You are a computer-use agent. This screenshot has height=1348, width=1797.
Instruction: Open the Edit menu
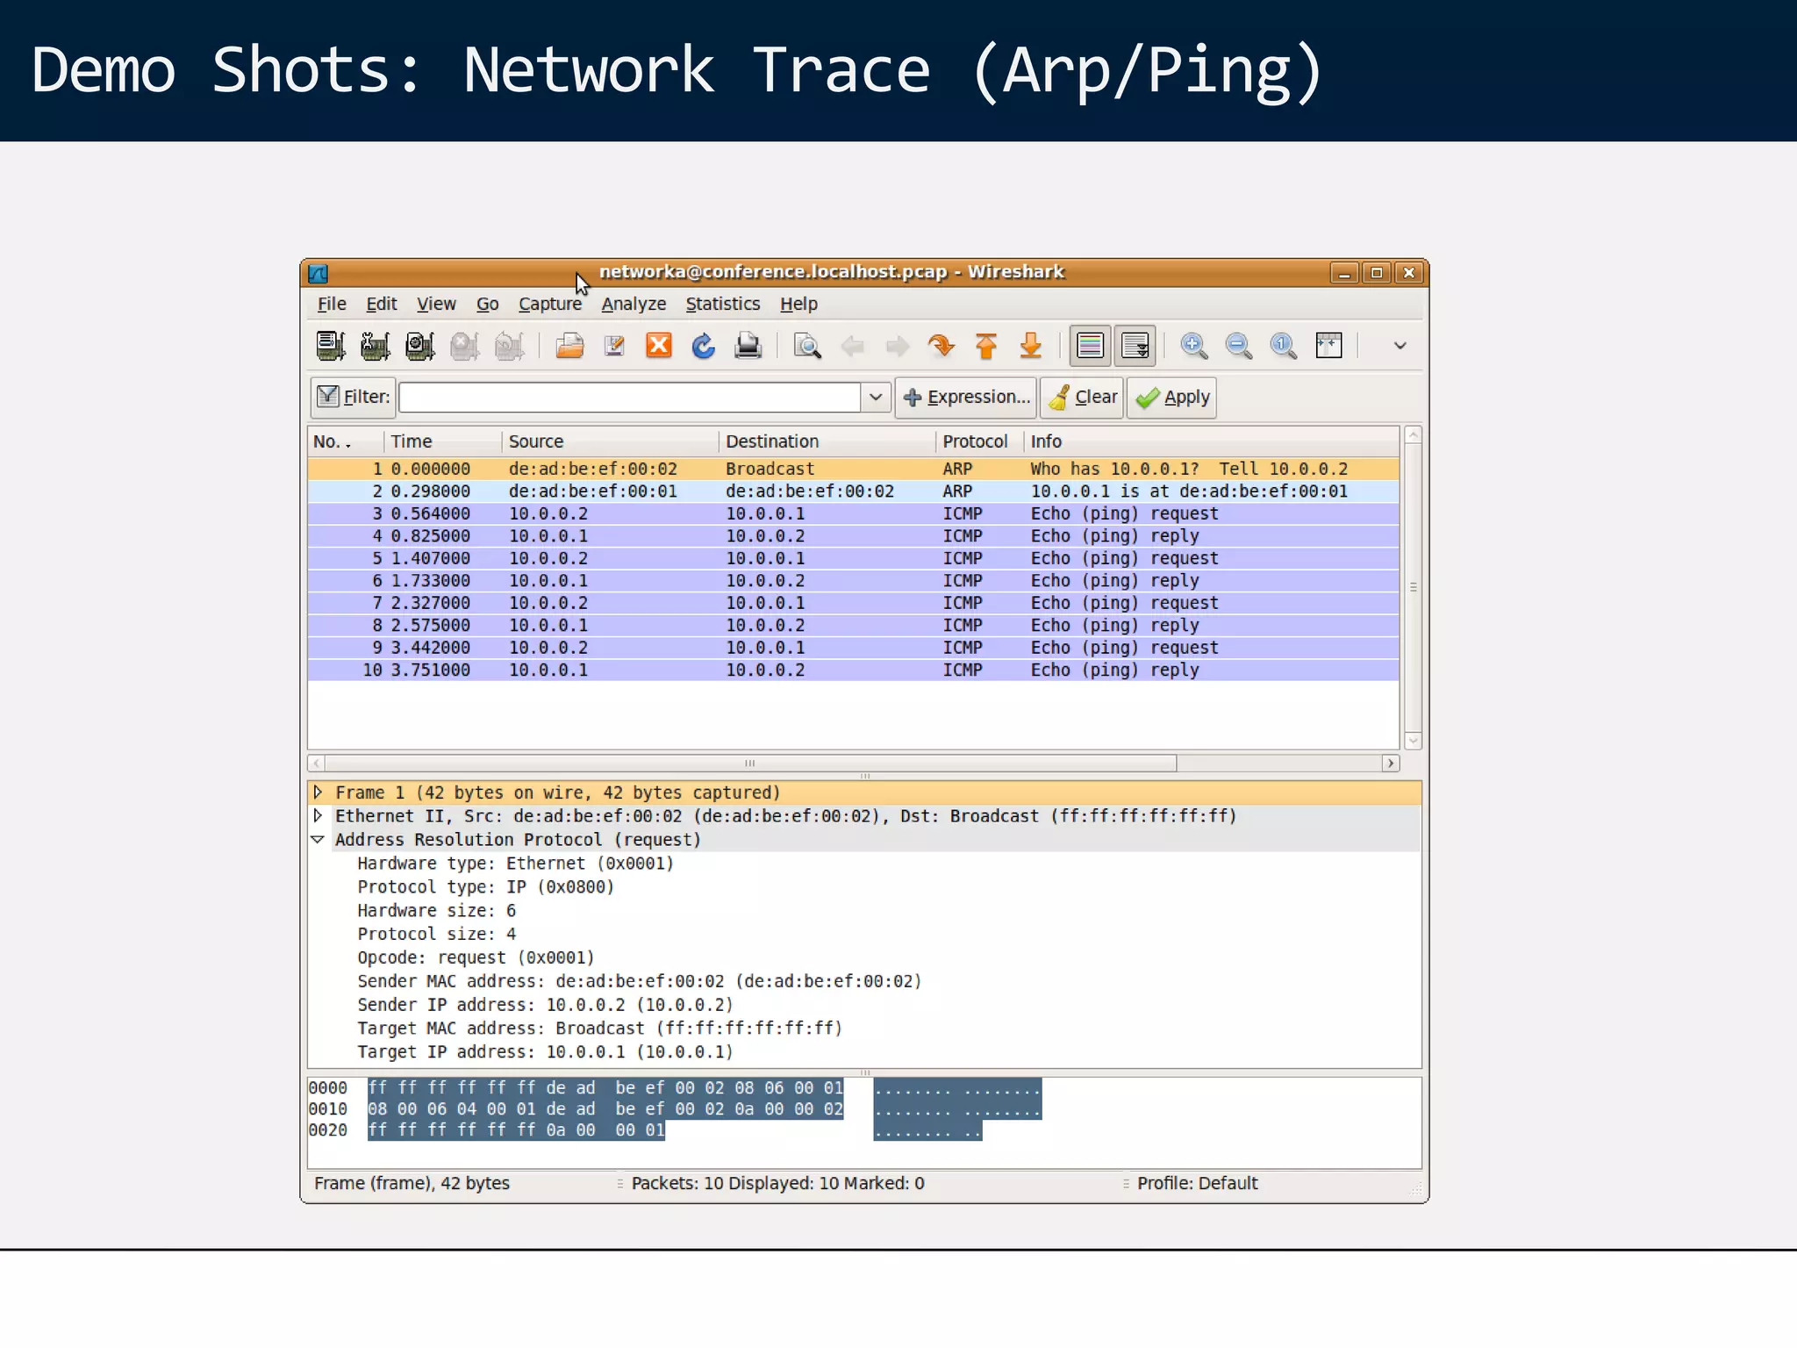pyautogui.click(x=381, y=304)
